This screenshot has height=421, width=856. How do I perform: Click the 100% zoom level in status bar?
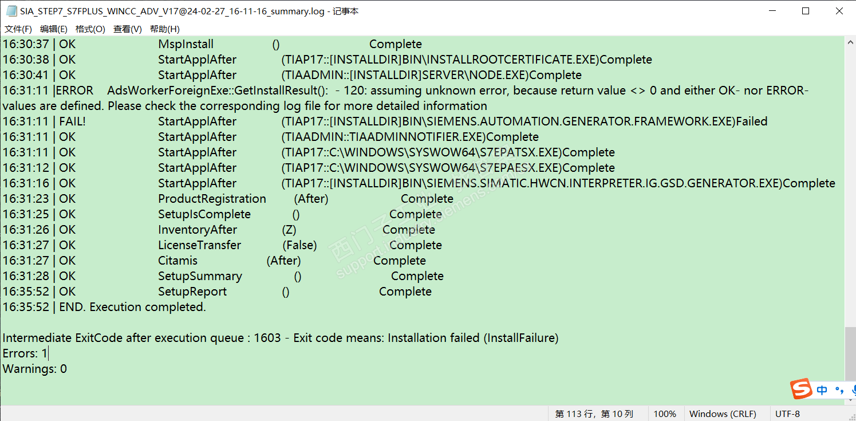pos(665,414)
